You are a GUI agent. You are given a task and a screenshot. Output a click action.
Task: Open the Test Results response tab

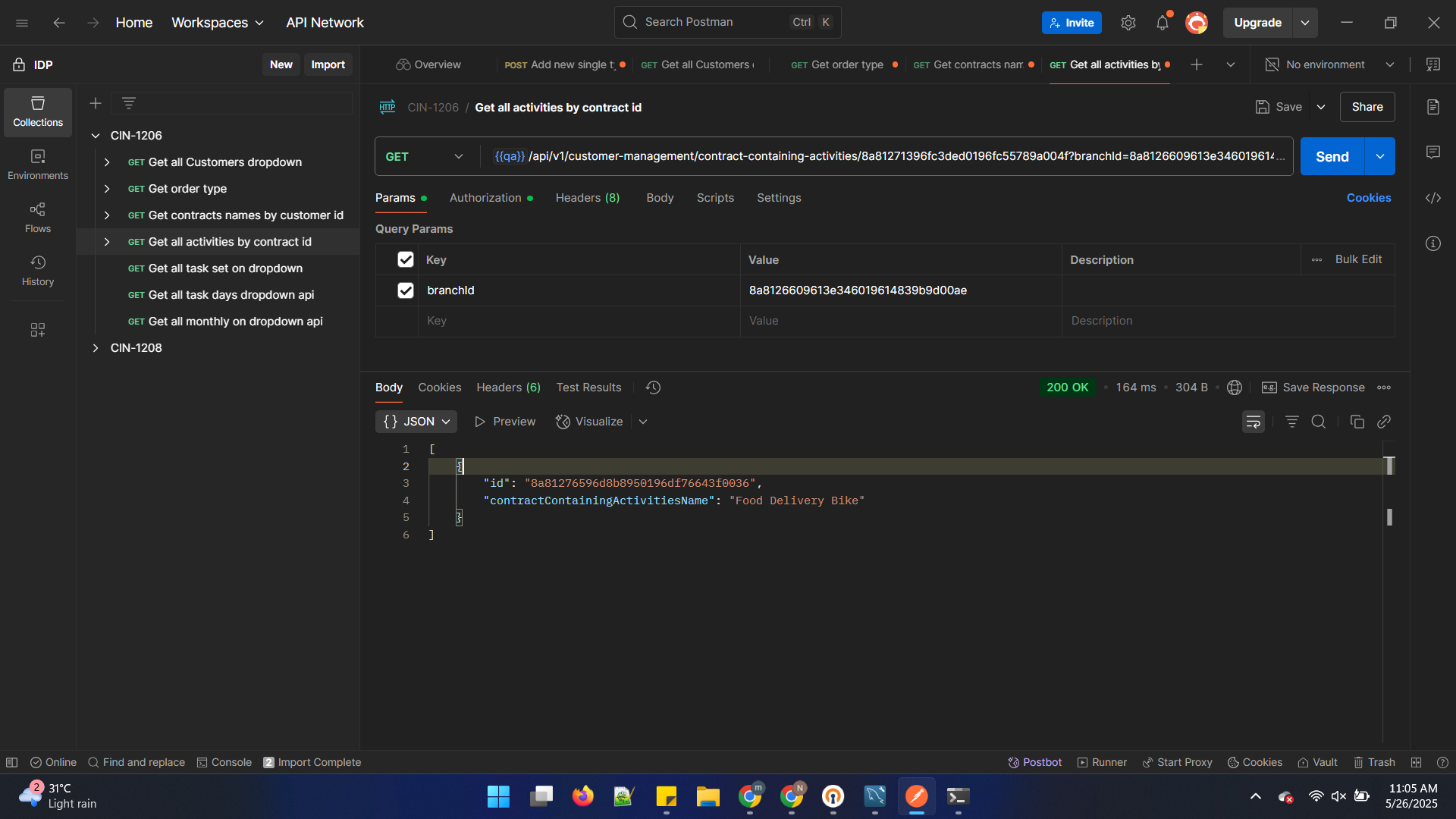pyautogui.click(x=588, y=388)
